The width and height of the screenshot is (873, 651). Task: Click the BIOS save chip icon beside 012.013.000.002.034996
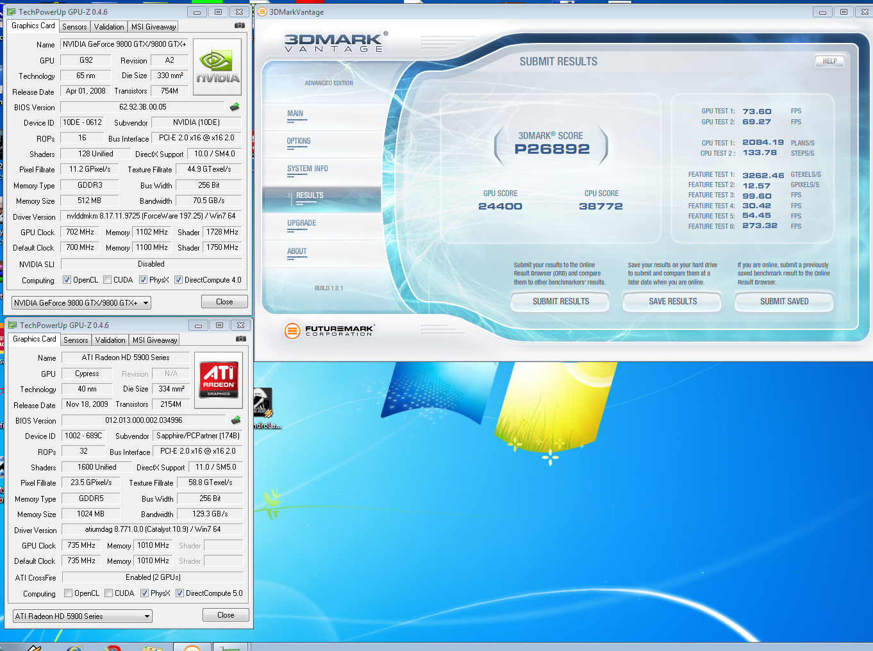[236, 420]
